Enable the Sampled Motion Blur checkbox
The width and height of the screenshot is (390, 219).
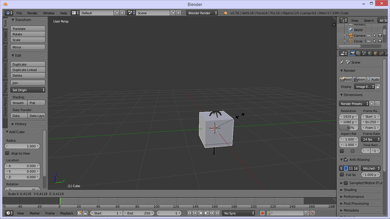click(346, 183)
